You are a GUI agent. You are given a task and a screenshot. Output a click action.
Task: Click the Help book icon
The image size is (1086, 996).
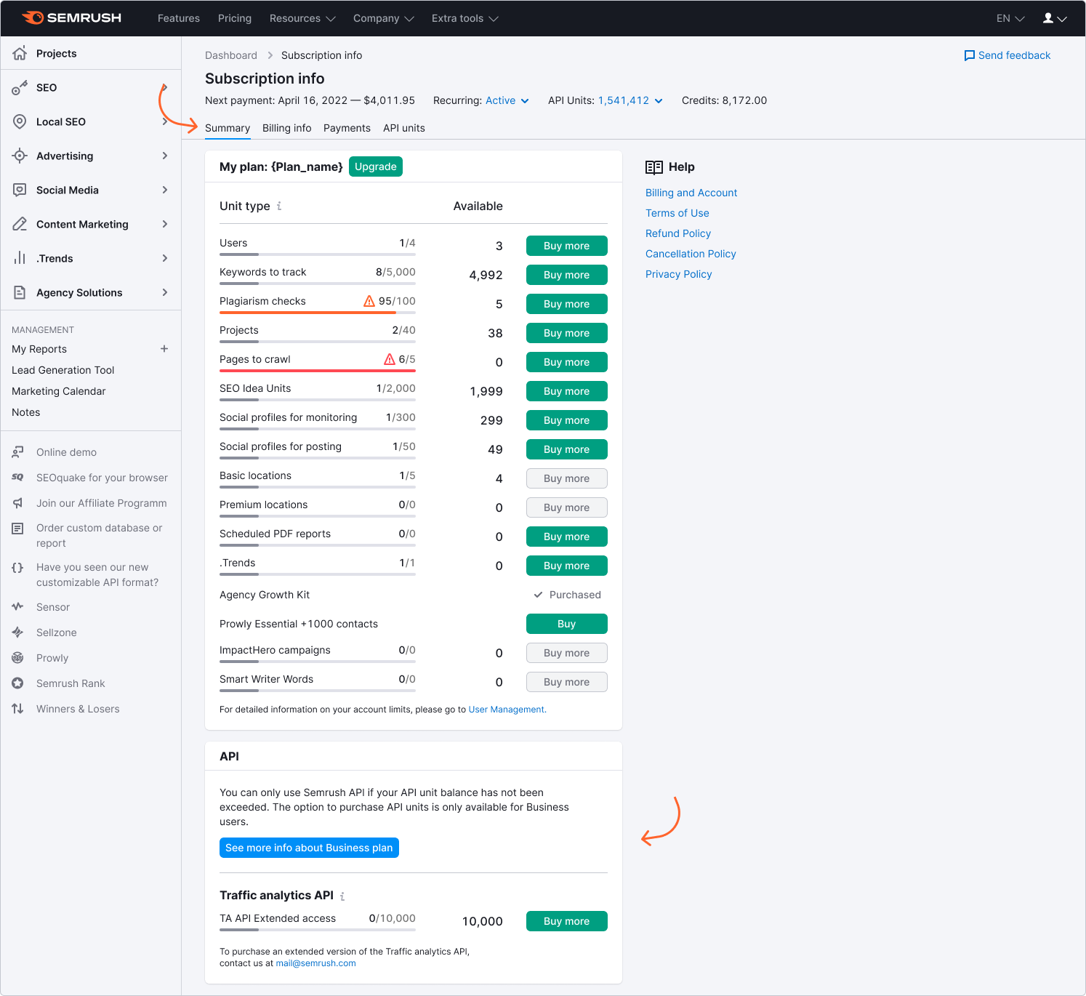654,167
